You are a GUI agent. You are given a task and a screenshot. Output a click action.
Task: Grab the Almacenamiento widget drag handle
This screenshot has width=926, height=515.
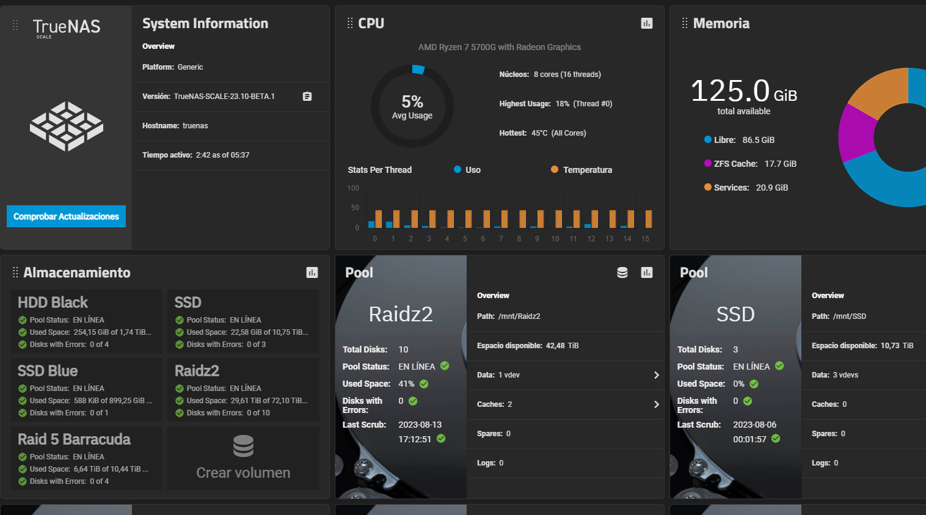(15, 272)
